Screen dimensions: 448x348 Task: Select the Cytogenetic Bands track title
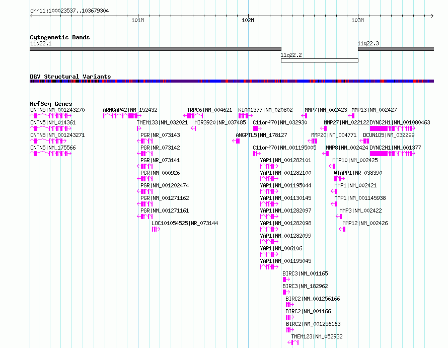pyautogui.click(x=60, y=37)
